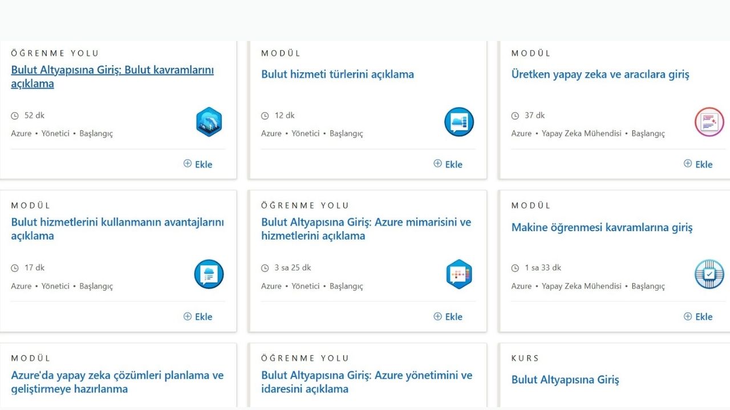
Task: Click the clock icon showing 1 sa 33 dk
Action: coord(515,268)
